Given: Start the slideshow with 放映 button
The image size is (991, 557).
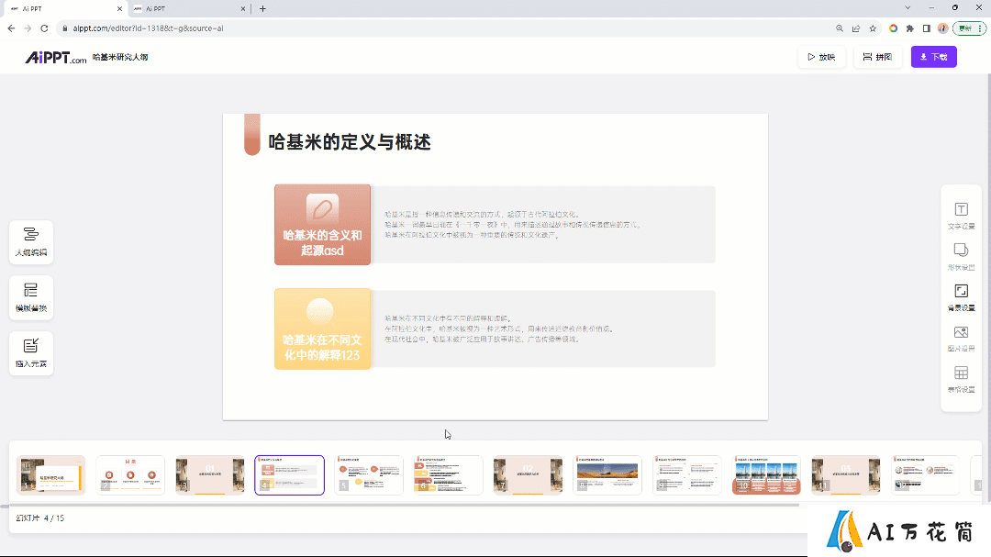Looking at the screenshot, I should coord(821,57).
